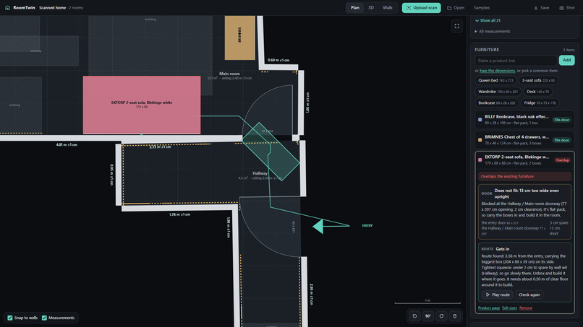Click the Check again button
The image size is (583, 327).
pos(529,295)
